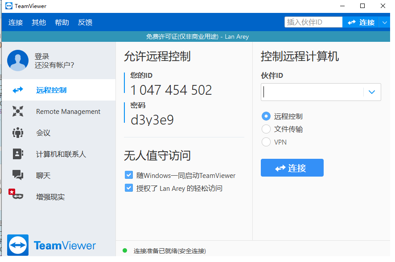
Task: Open the 反馈 menu
Action: tap(85, 22)
